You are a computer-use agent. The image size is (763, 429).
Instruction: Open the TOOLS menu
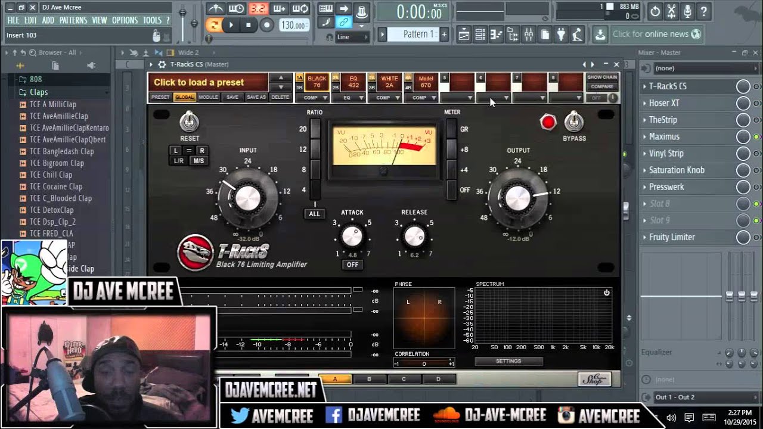coord(152,20)
